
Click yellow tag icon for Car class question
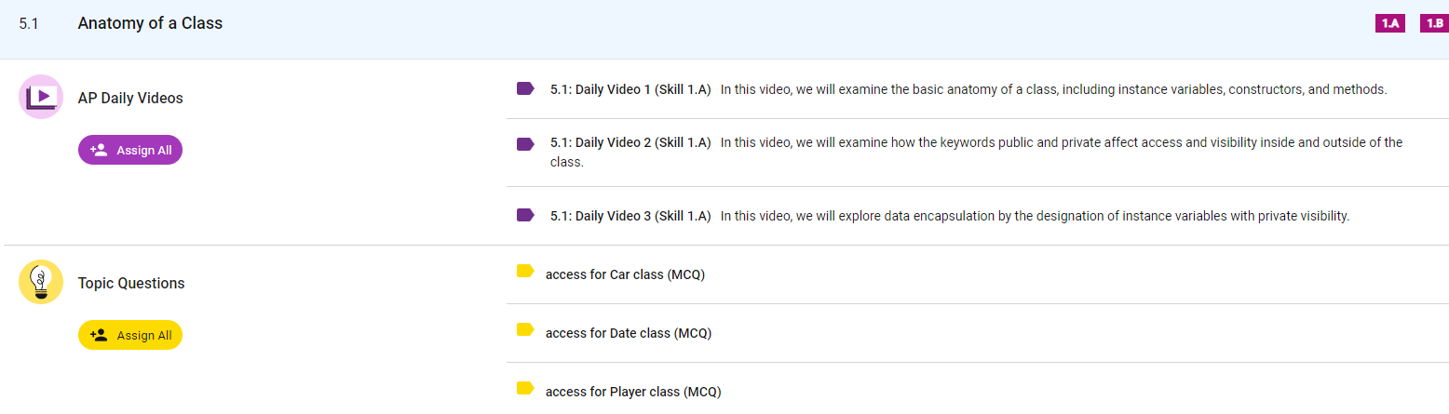pyautogui.click(x=525, y=272)
